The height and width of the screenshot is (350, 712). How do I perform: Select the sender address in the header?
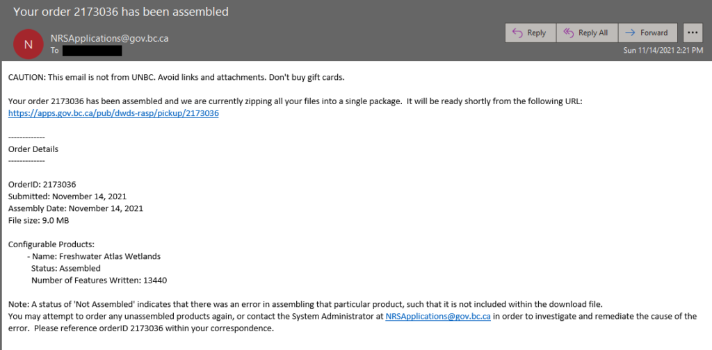[x=109, y=38]
